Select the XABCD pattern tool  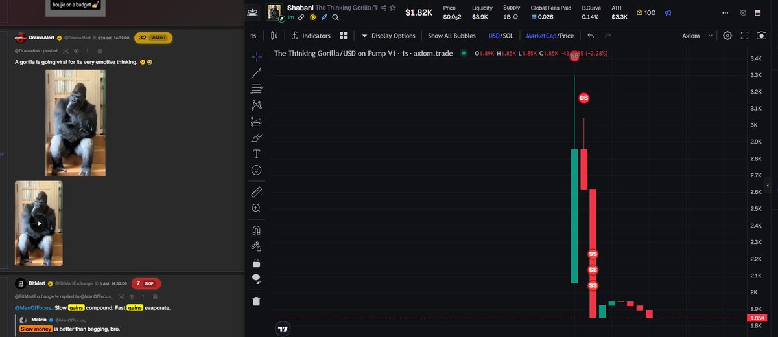[256, 105]
